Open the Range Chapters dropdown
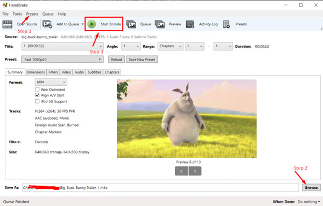 [x=170, y=46]
